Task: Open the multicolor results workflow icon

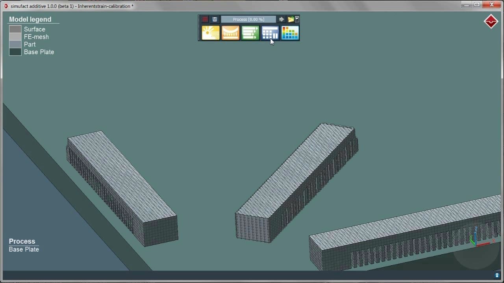Action: pos(290,33)
